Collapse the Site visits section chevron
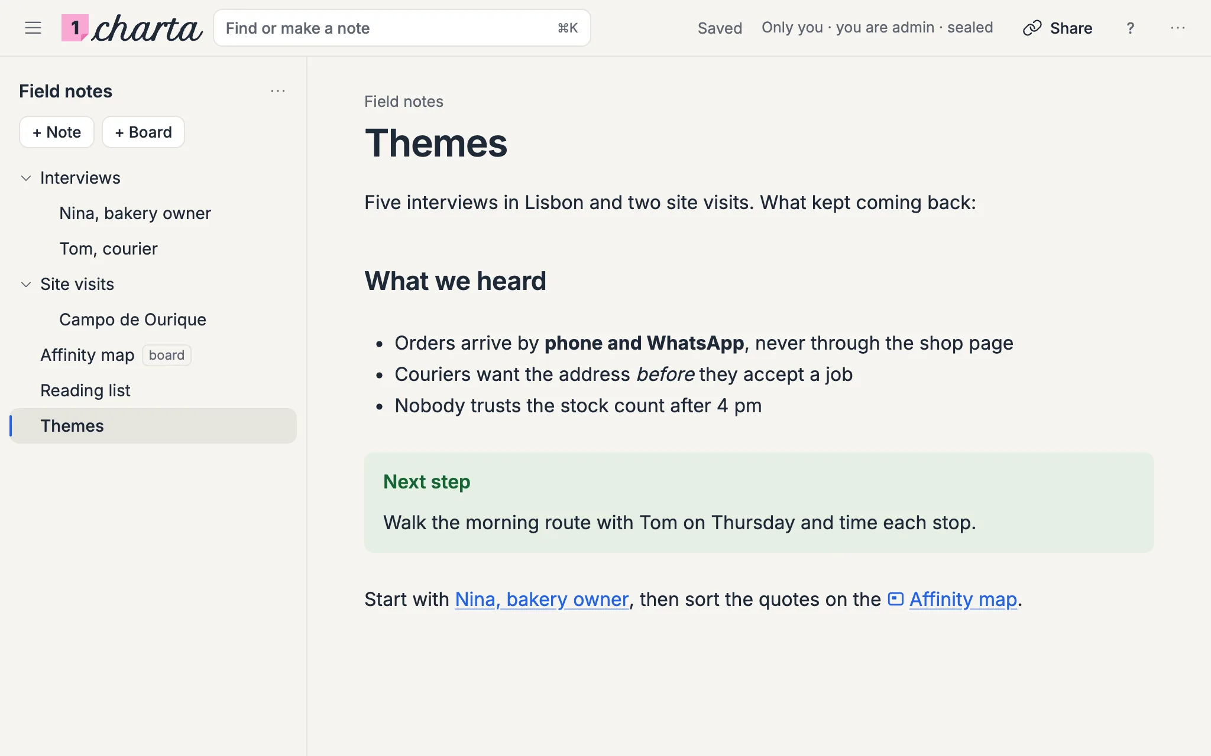Screen dimensions: 1211x756 click(26, 284)
